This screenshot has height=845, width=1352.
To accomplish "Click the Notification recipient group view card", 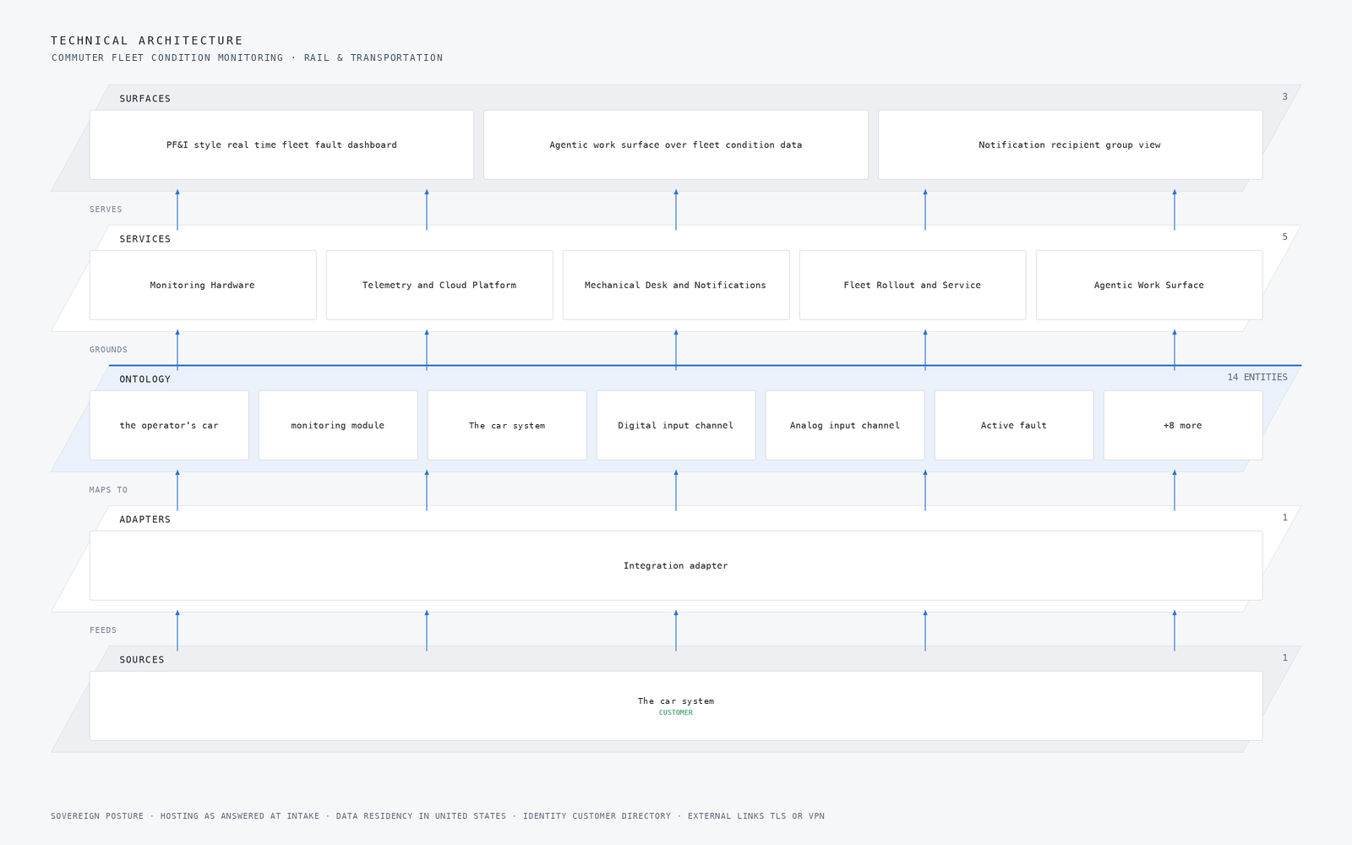I will click(1070, 144).
